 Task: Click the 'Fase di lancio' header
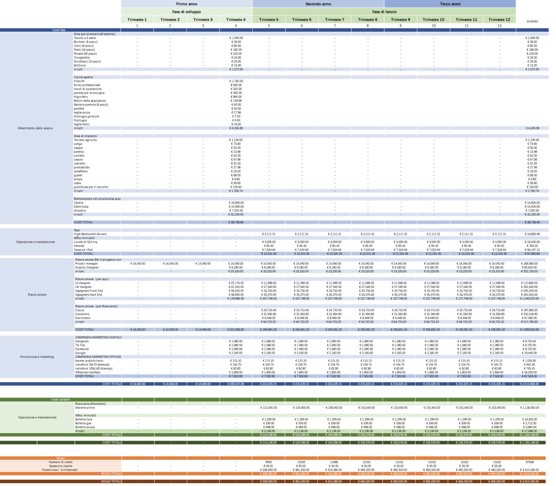[x=384, y=12]
